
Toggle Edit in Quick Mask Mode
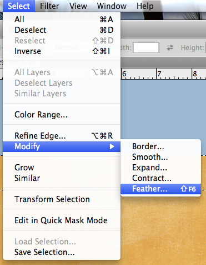(x=62, y=220)
